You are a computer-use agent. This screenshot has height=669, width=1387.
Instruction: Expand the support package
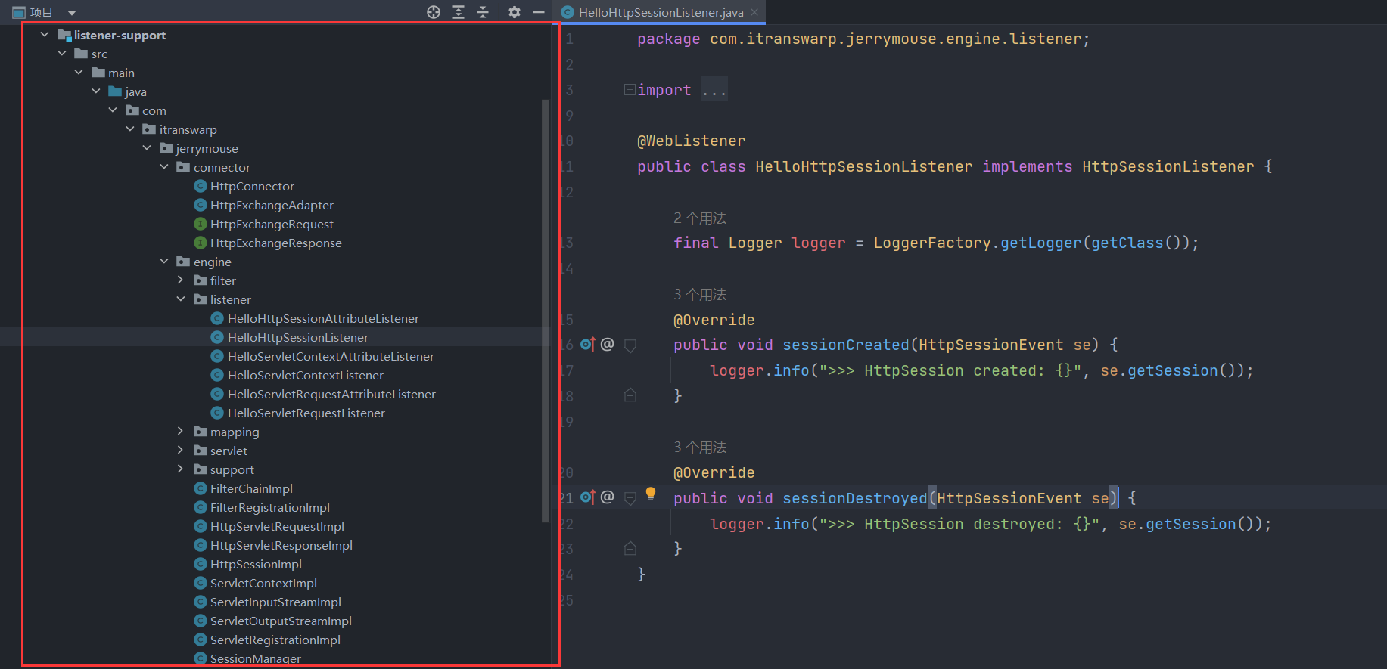coord(180,469)
